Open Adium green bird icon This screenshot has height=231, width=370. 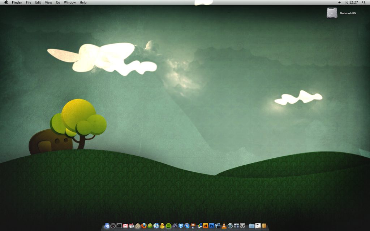pos(150,226)
